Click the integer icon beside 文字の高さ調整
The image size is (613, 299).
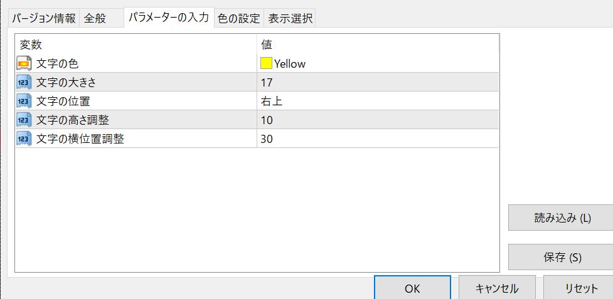(x=24, y=120)
